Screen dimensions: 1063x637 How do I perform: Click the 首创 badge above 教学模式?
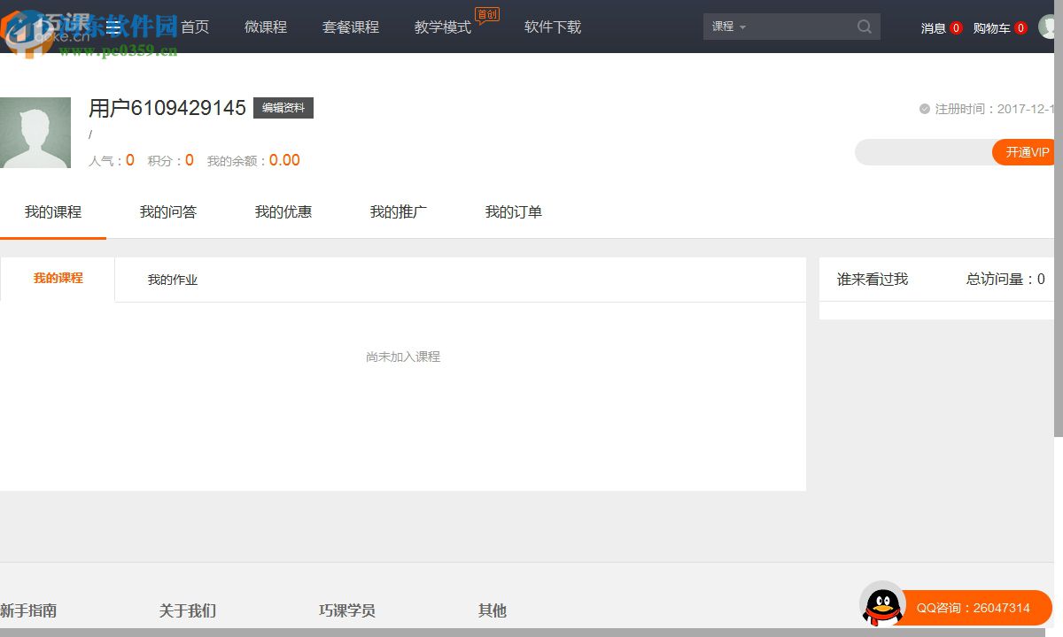487,14
